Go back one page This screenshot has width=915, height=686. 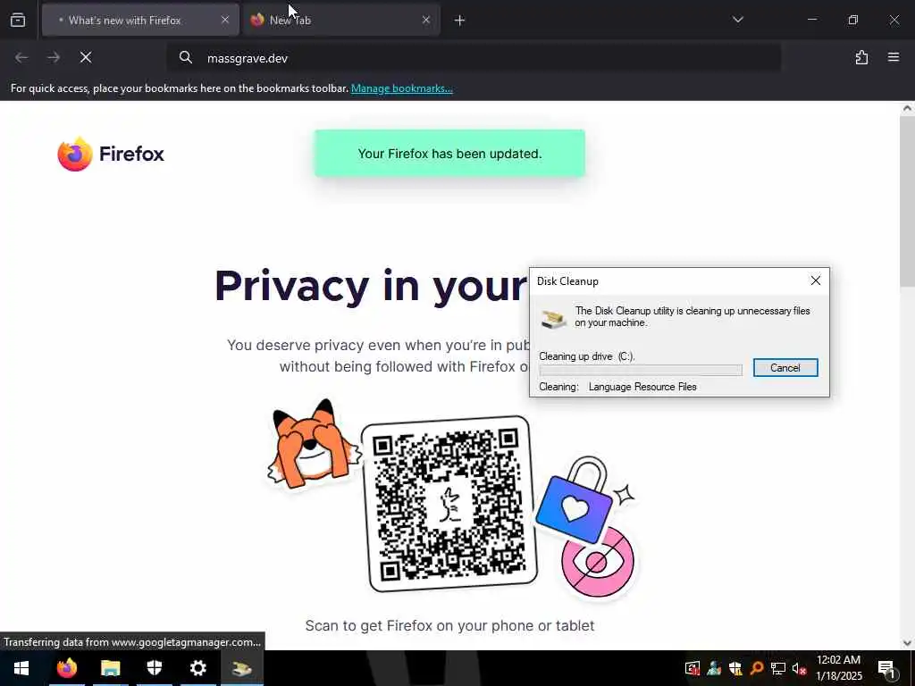click(21, 57)
